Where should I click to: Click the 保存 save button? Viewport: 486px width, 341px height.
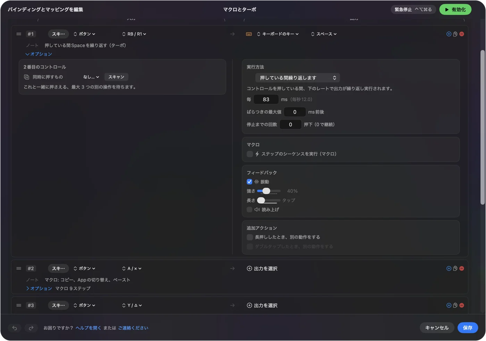[468, 328]
